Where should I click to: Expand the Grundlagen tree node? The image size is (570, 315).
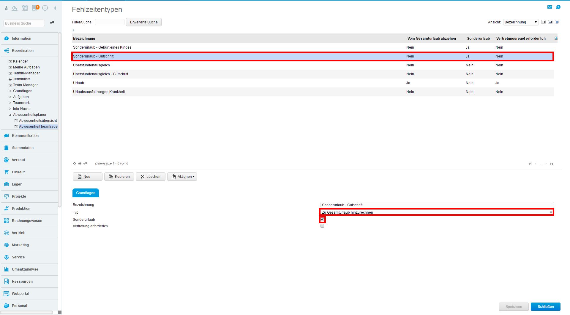(x=10, y=91)
